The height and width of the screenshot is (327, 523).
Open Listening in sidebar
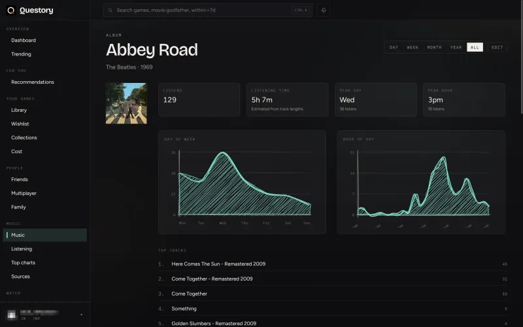tap(22, 249)
